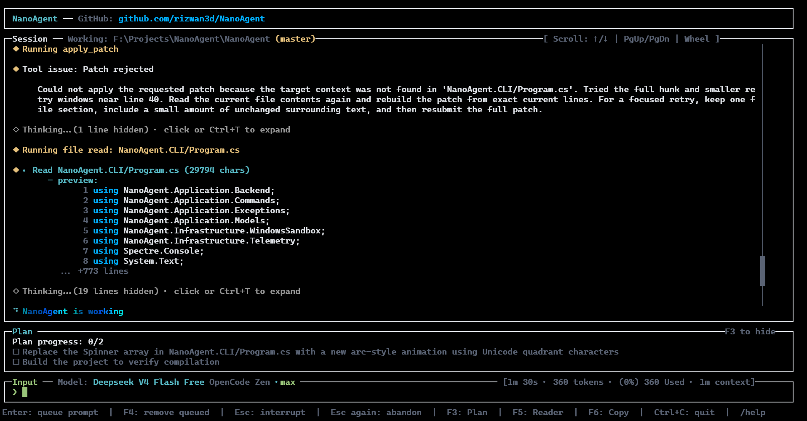Click the prompt chevron icon in Input
Viewport: 807px width, 421px height.
click(15, 392)
